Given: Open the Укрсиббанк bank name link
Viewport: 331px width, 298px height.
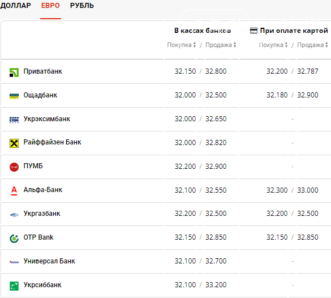Looking at the screenshot, I should pyautogui.click(x=42, y=285).
